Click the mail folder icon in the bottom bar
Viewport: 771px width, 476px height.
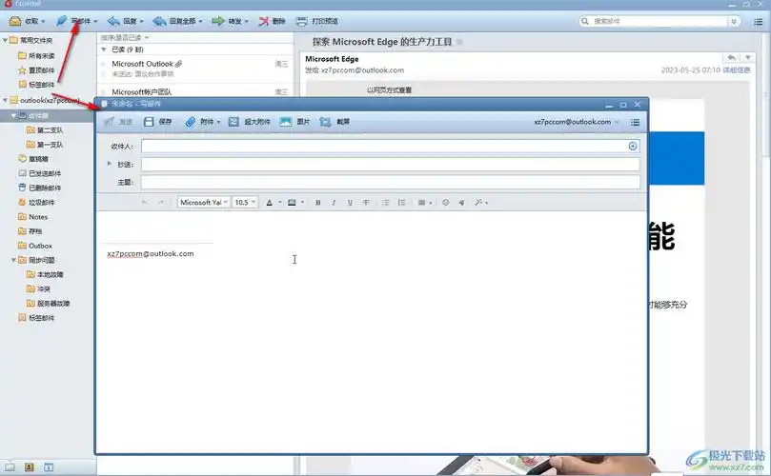coord(10,467)
